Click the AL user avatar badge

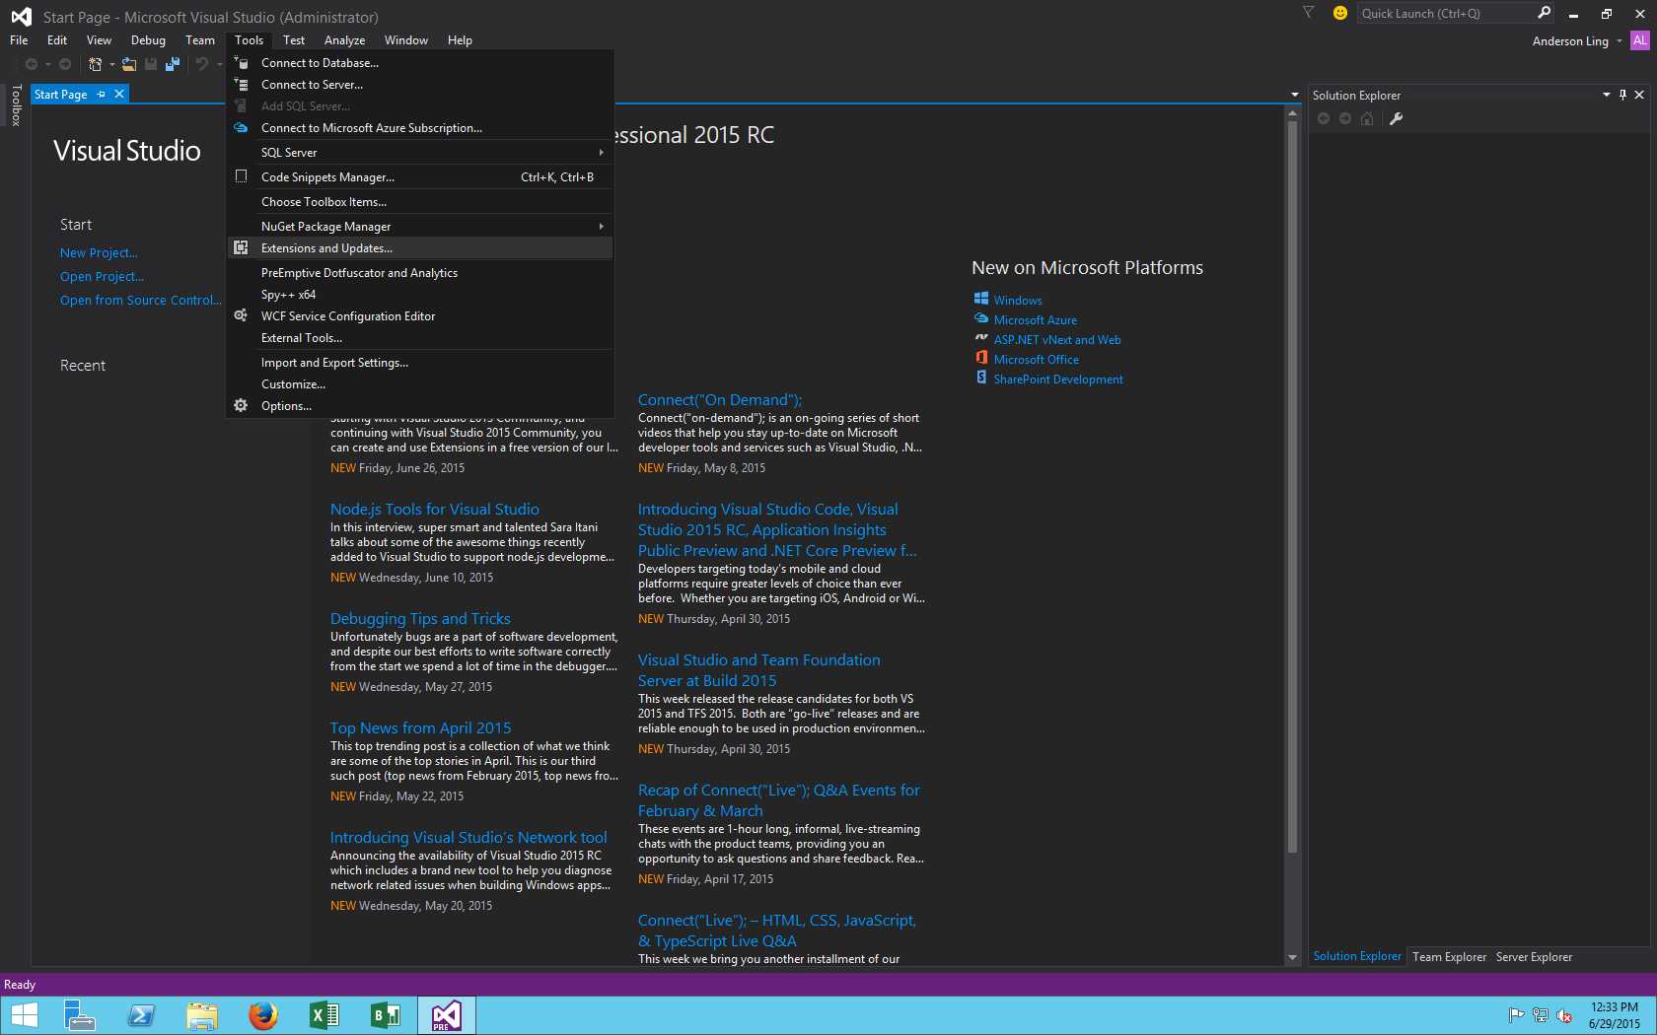click(1639, 40)
